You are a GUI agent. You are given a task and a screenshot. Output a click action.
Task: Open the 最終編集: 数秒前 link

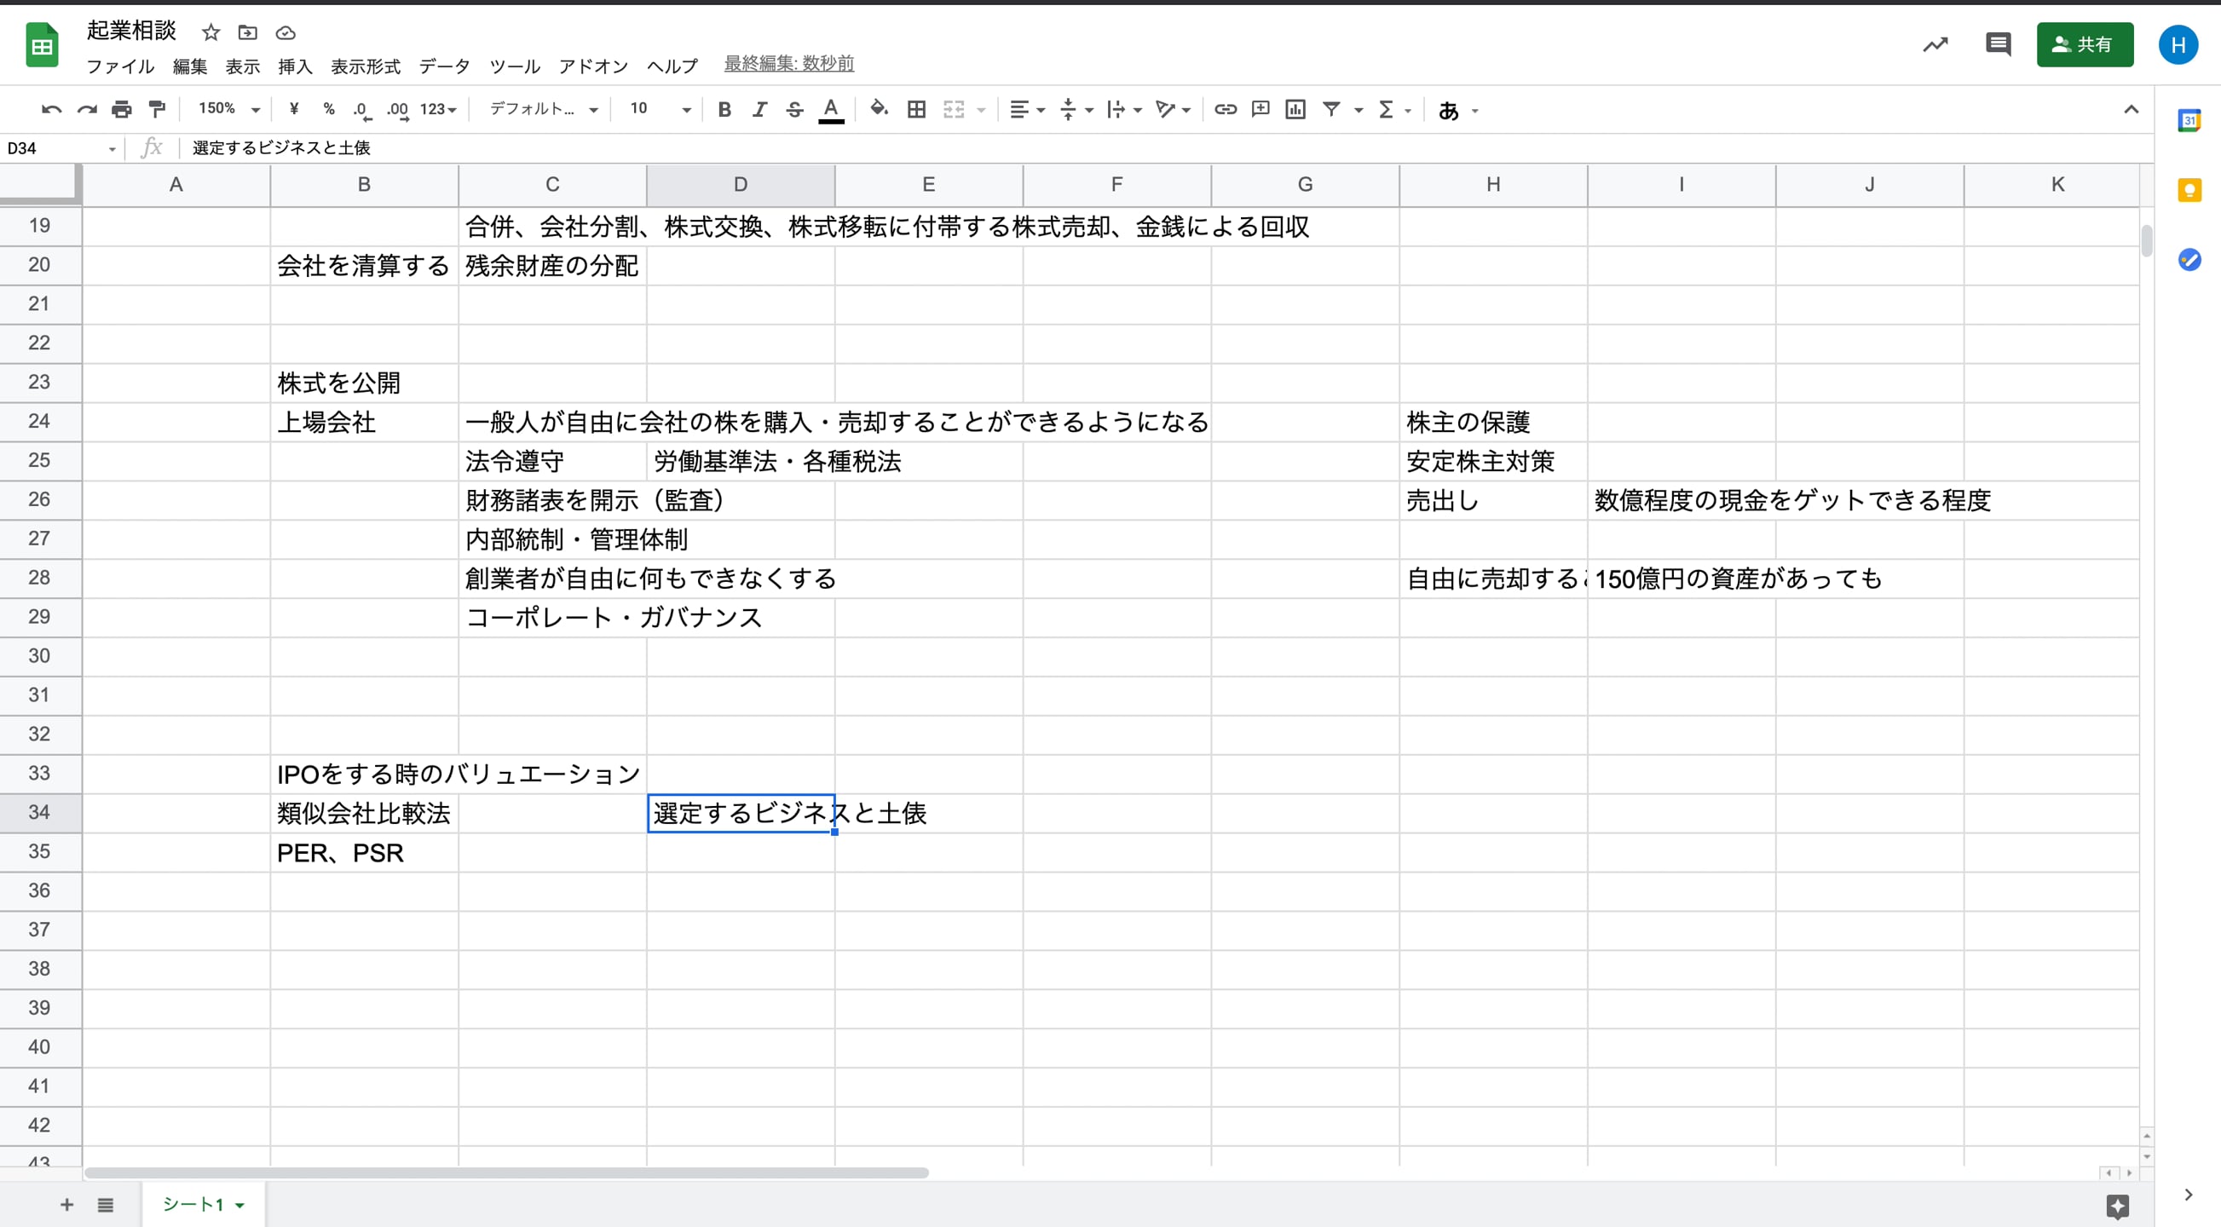[789, 63]
